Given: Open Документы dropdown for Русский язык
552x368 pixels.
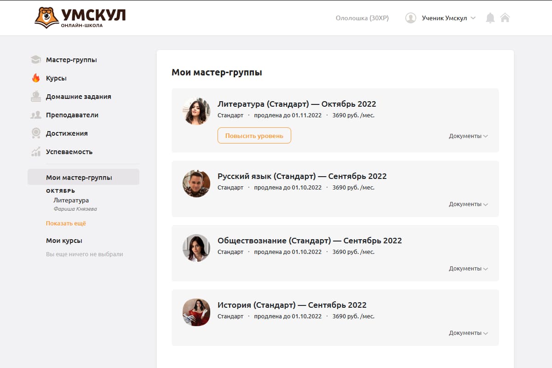Looking at the screenshot, I should (468, 204).
